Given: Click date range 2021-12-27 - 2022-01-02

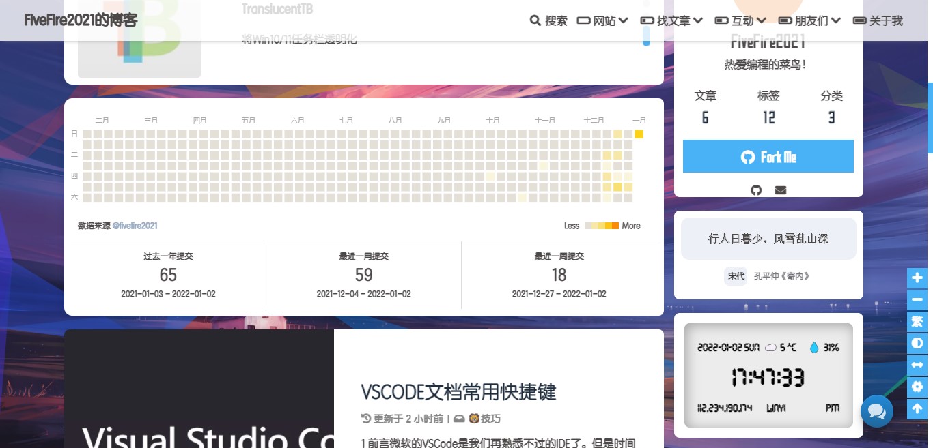Looking at the screenshot, I should 559,294.
